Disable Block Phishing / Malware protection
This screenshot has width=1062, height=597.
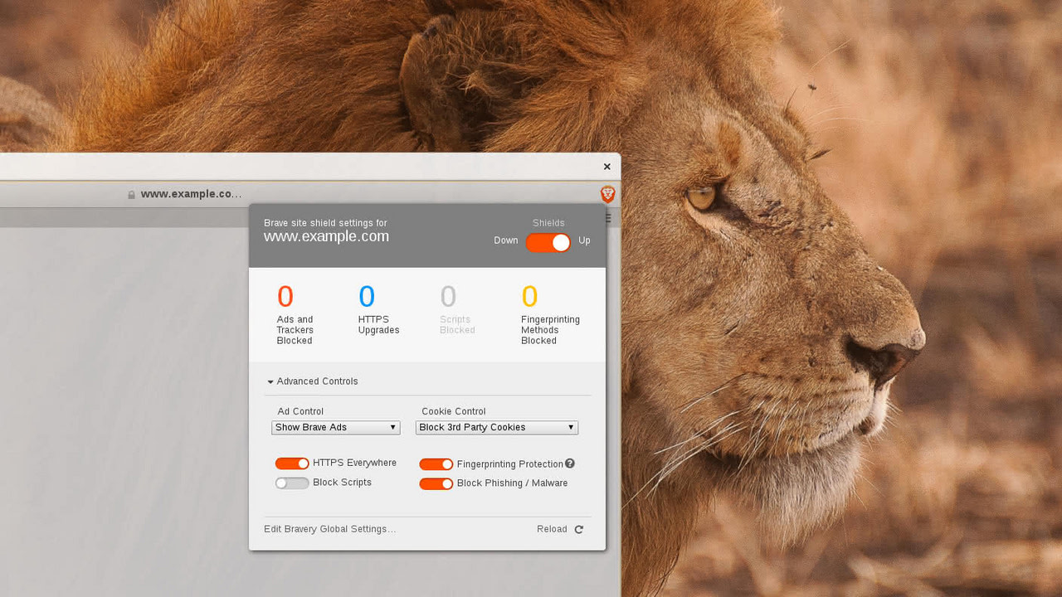(x=436, y=483)
